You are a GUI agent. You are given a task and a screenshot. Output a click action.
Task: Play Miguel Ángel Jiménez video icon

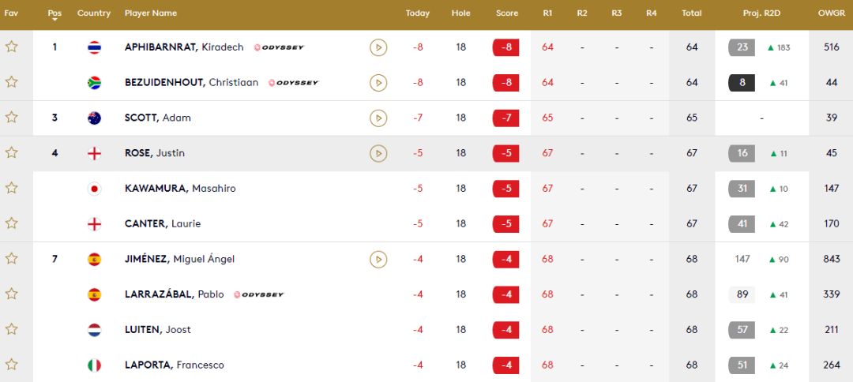[x=378, y=259]
